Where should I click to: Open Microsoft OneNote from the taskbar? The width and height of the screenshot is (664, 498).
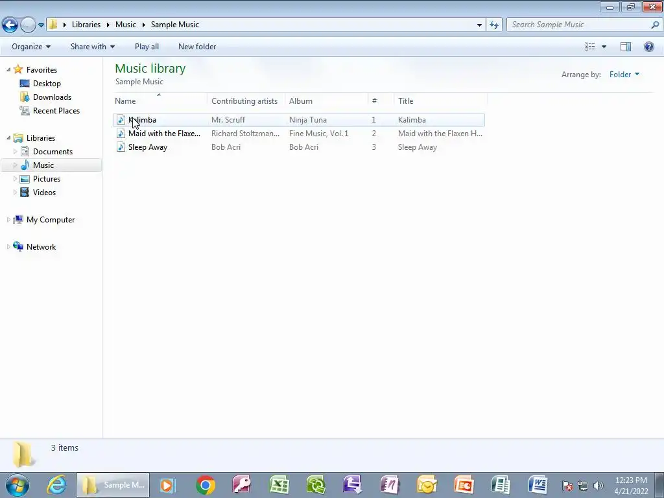390,485
